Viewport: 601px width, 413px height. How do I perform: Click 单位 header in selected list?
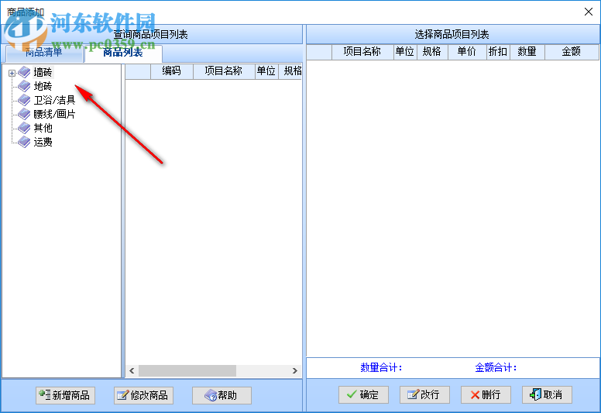[405, 52]
